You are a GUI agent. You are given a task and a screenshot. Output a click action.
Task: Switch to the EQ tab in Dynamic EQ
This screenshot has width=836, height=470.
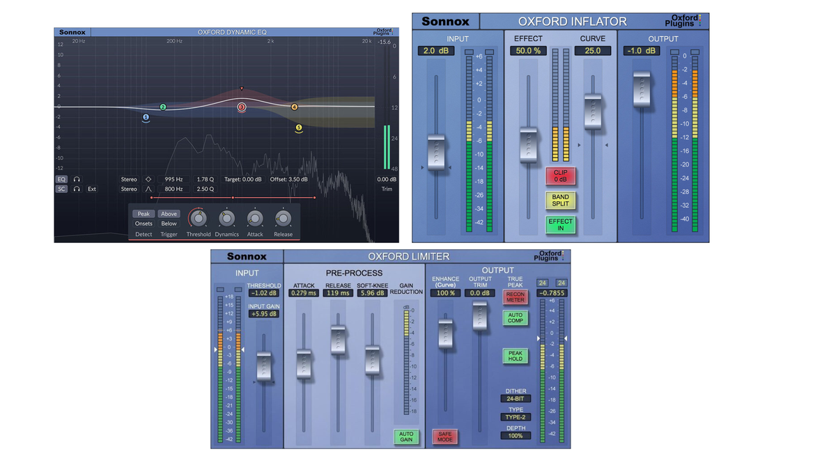61,179
